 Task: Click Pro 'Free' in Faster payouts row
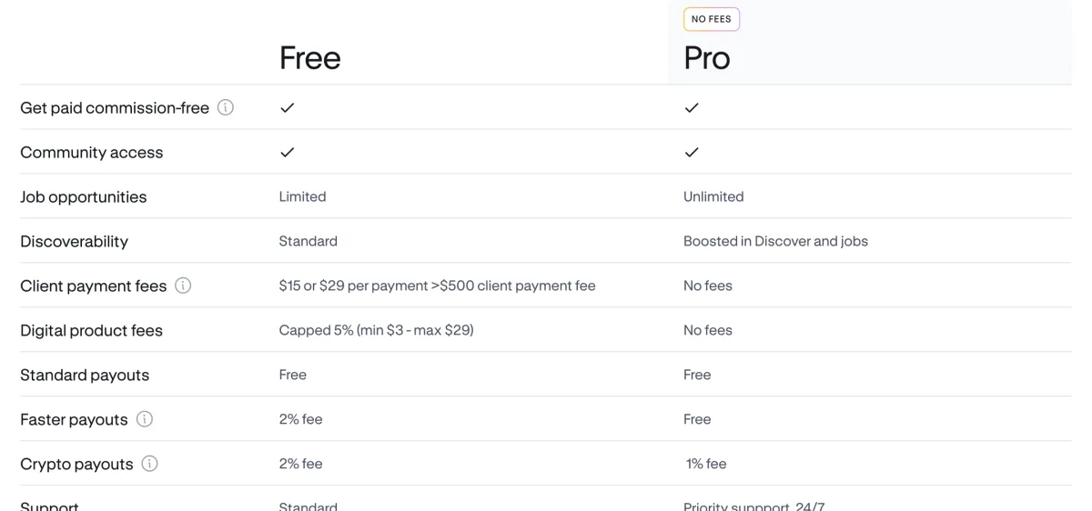pos(697,419)
